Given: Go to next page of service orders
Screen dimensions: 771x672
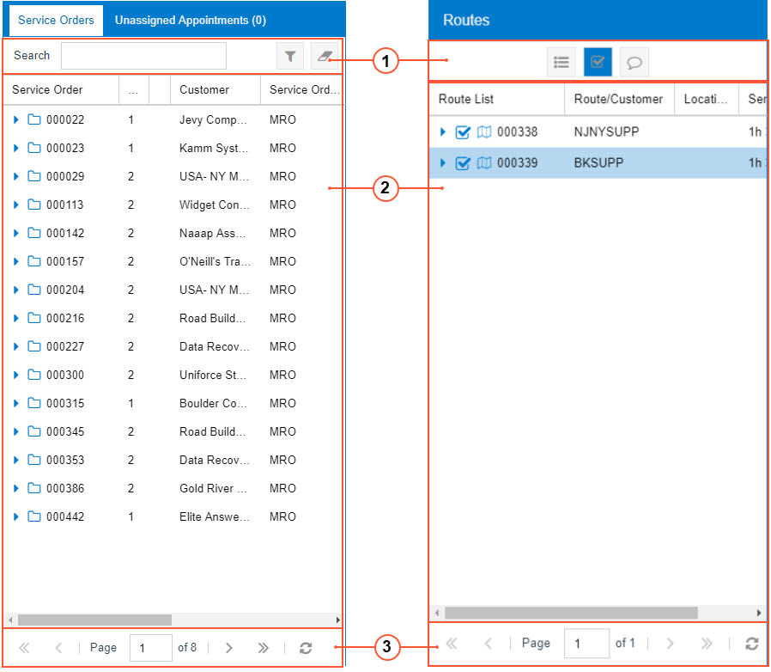Looking at the screenshot, I should click(x=228, y=648).
